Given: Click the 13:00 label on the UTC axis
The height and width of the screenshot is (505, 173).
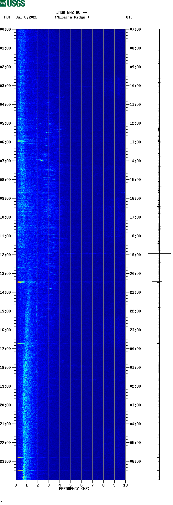Looking at the screenshot, I should click(135, 142).
